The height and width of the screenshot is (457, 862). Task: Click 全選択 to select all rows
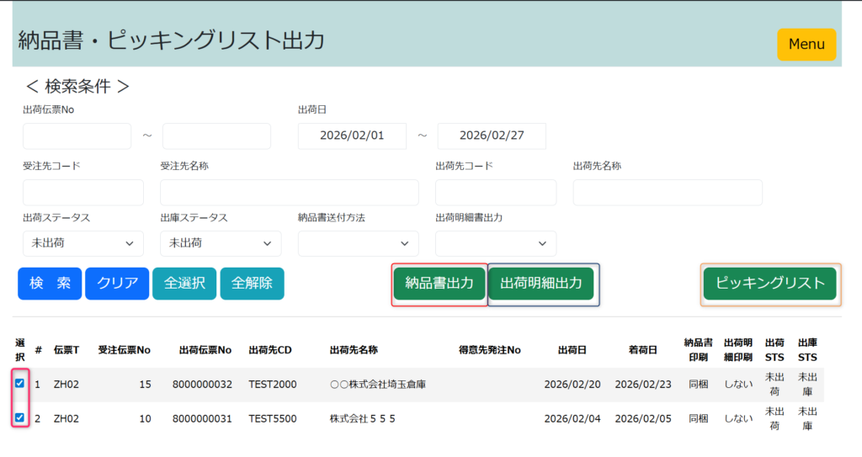click(x=184, y=284)
